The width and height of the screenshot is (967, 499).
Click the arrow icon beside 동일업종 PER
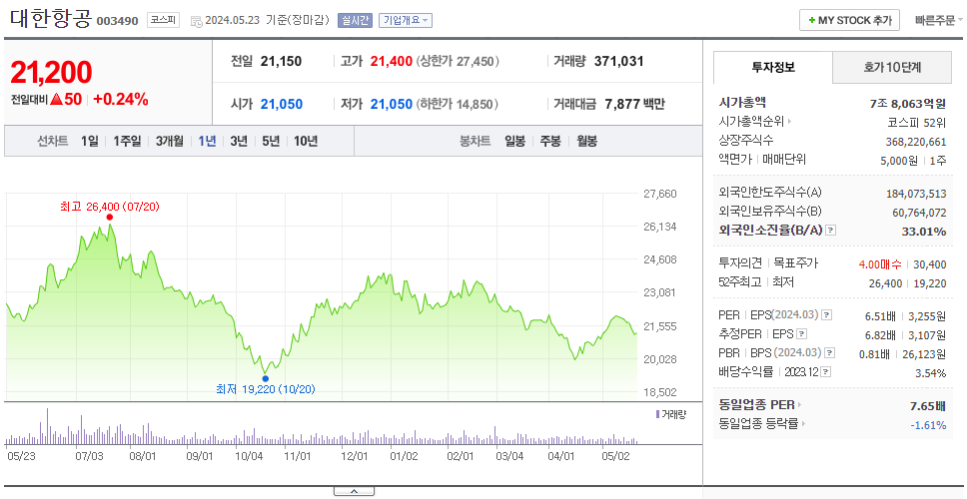point(799,405)
